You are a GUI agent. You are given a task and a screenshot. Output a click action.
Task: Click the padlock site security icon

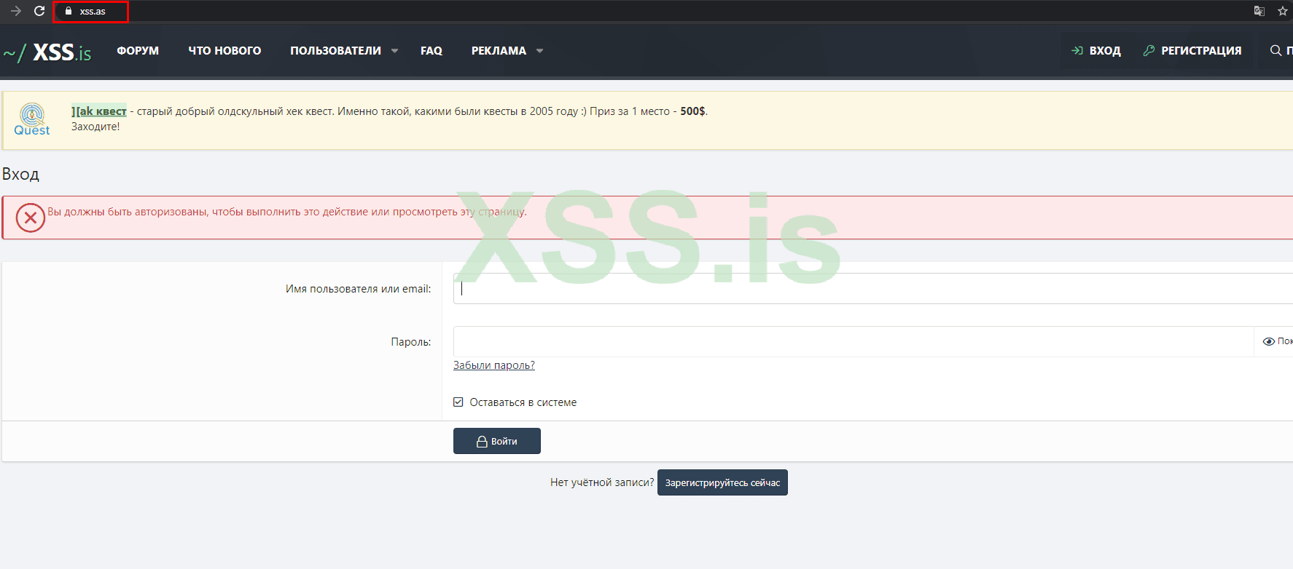click(69, 11)
